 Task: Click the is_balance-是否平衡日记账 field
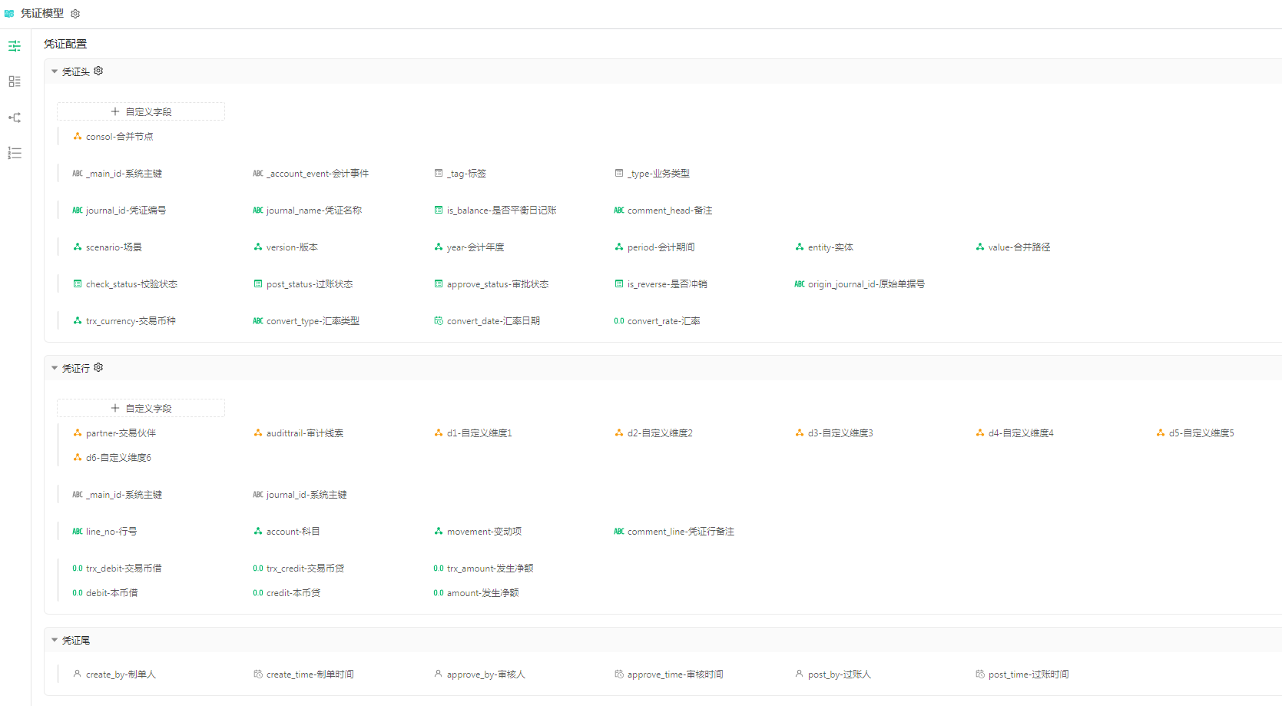coord(501,210)
